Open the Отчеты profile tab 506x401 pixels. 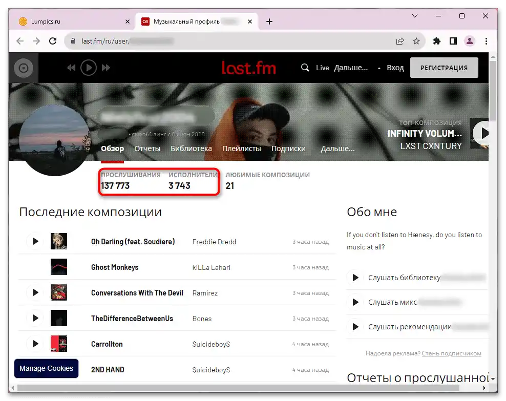[147, 149]
